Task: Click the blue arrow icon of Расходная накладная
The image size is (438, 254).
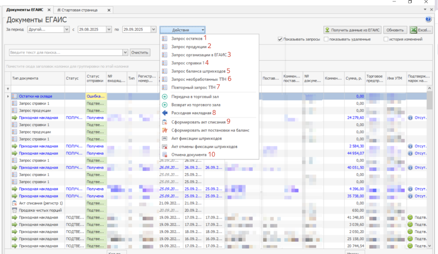Action: pyautogui.click(x=165, y=113)
